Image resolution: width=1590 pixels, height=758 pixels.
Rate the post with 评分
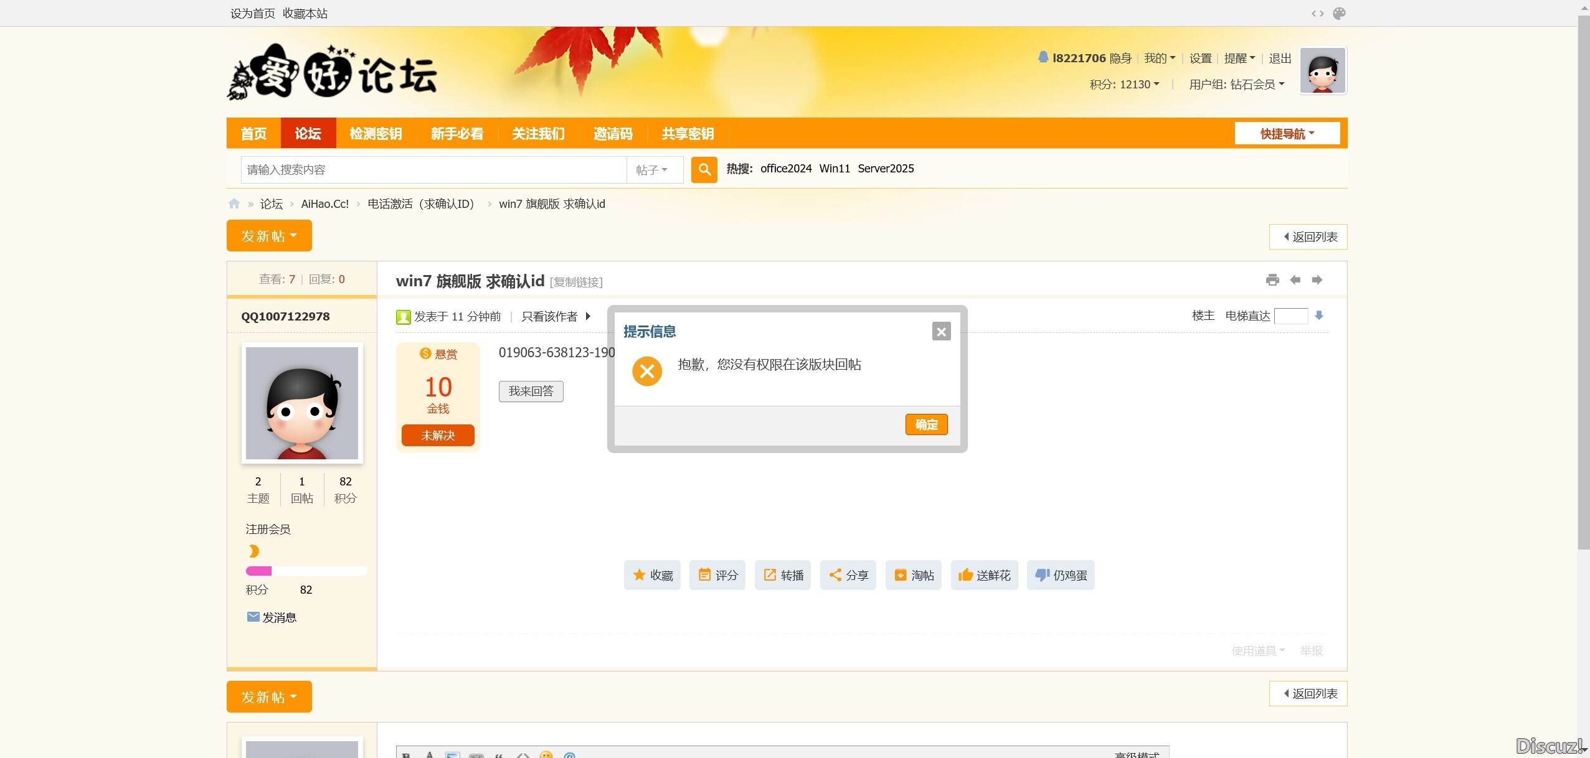(x=717, y=575)
